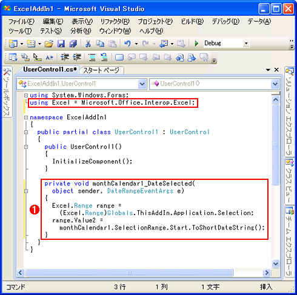Image resolution: width=297 pixels, height=295 pixels.
Task: Select the UserControl1.cs tab
Action: pos(50,70)
